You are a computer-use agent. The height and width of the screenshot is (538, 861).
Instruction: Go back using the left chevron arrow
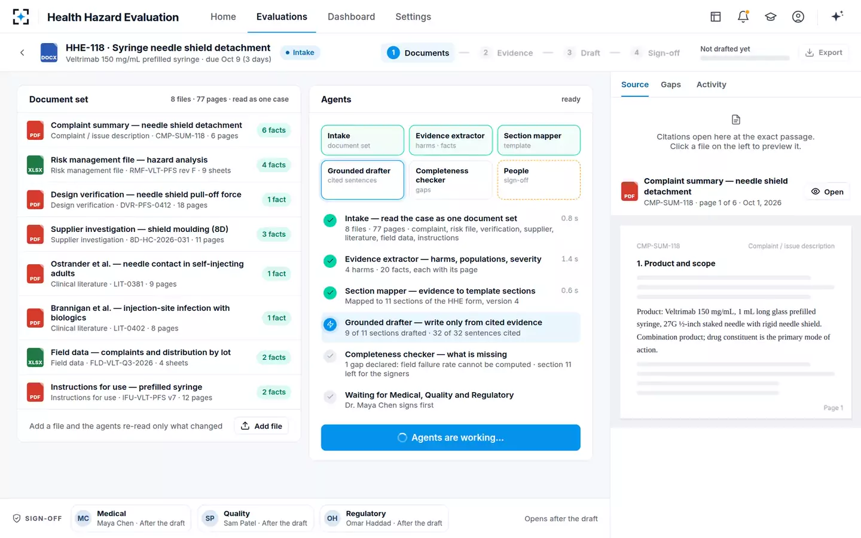22,53
